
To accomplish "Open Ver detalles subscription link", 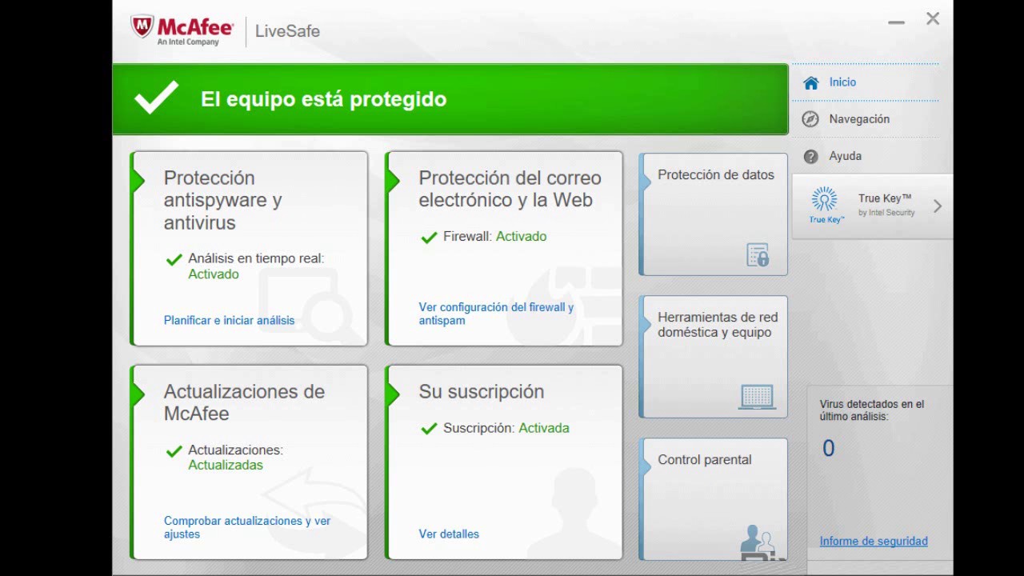I will point(449,534).
